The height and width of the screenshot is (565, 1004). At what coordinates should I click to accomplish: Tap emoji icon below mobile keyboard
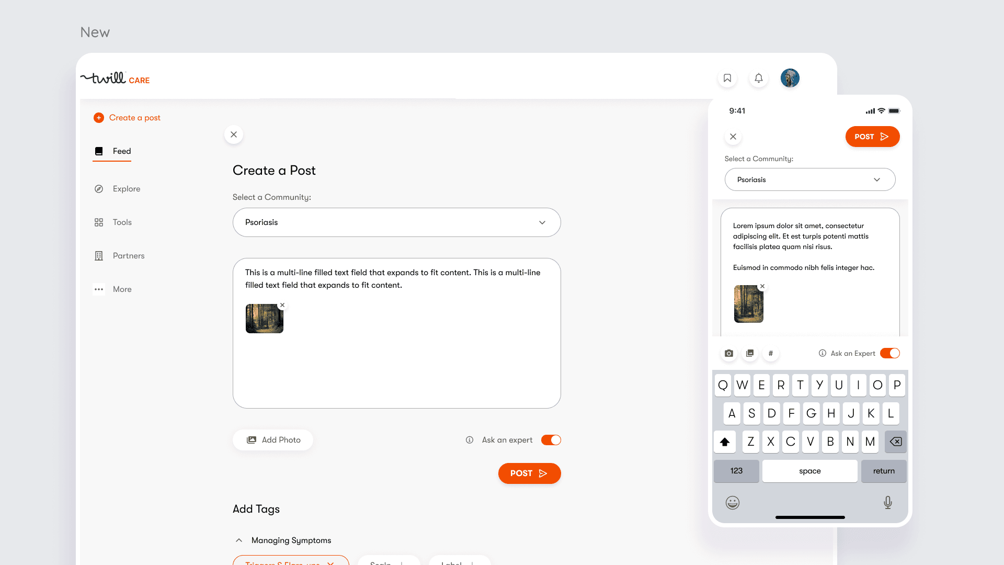click(x=733, y=503)
